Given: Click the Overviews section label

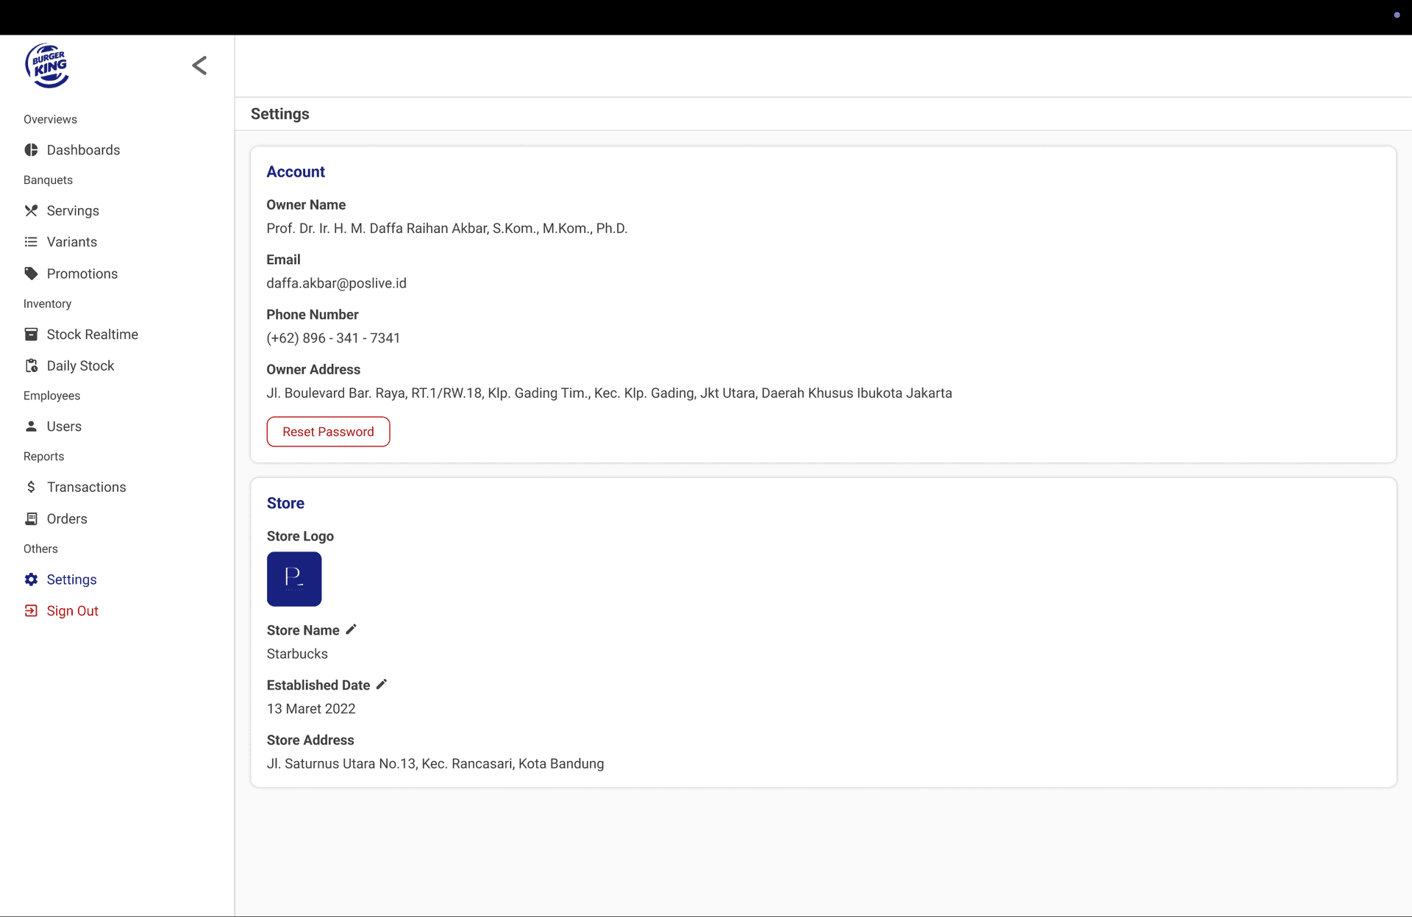Looking at the screenshot, I should (x=50, y=120).
